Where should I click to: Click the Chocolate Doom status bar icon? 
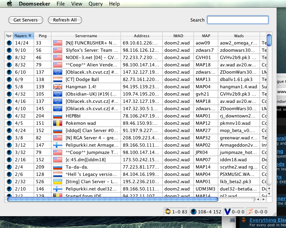tap(169, 211)
